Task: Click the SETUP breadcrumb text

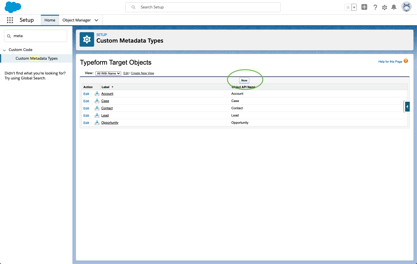Action: point(102,34)
